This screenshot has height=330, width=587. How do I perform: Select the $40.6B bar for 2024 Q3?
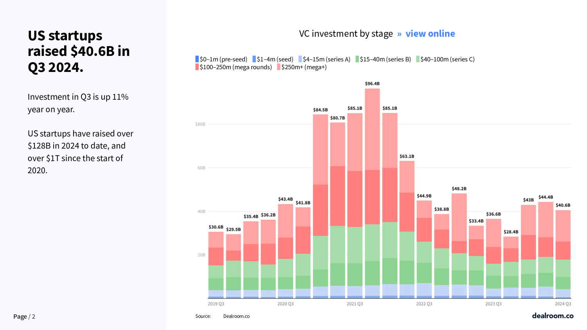tap(563, 254)
